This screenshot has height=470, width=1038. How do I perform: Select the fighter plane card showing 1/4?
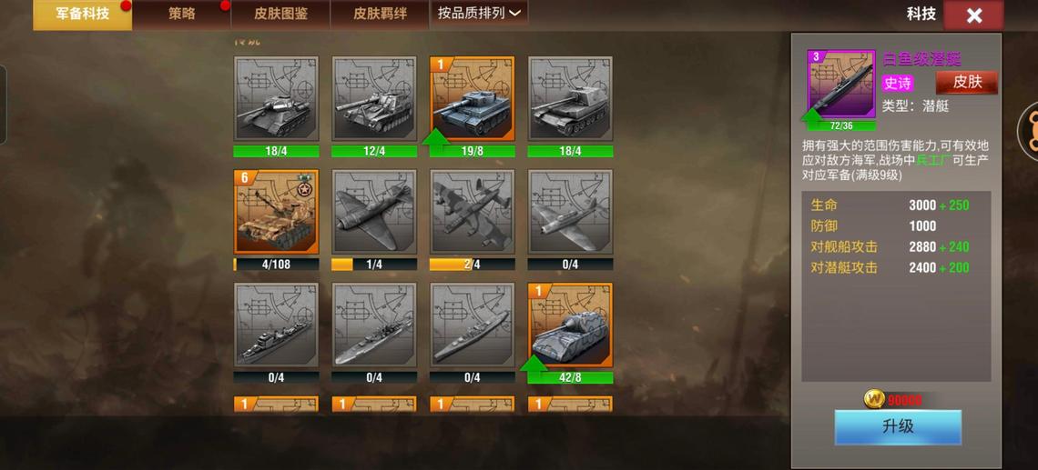tap(374, 212)
